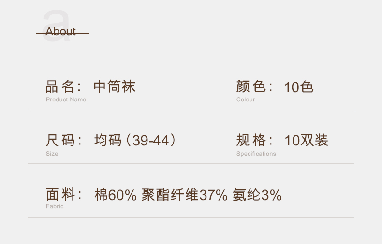
Task: Click the 氨纶3% fabric text
Action: coord(257,195)
